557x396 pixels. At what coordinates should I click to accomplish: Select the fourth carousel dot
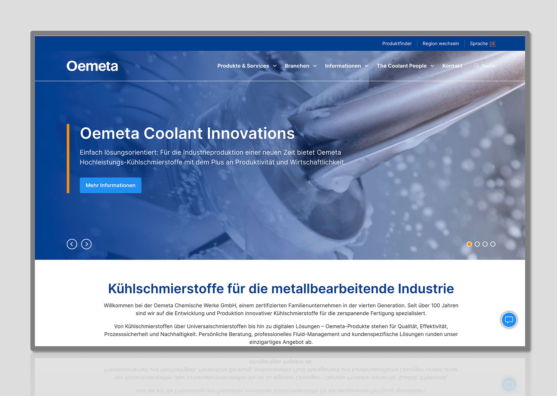tap(493, 244)
